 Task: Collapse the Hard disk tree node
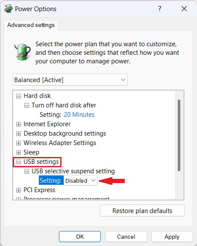(x=18, y=96)
